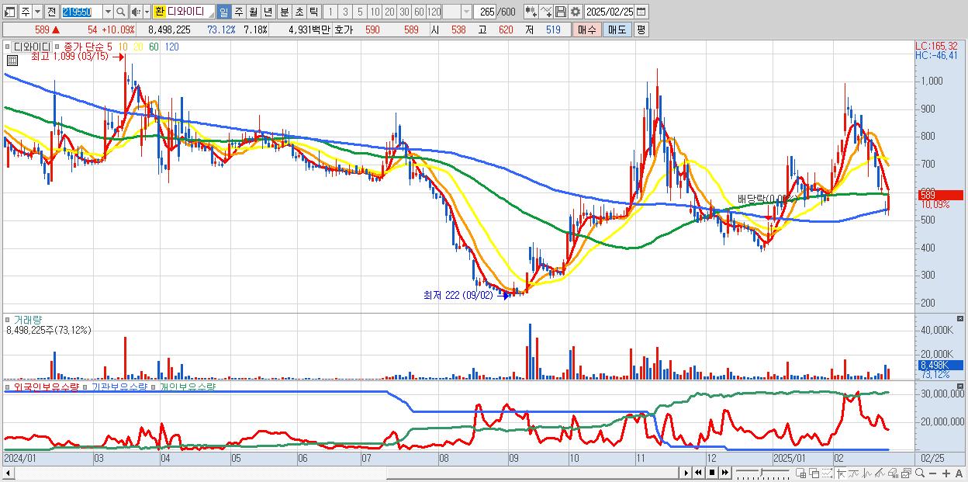Click the crosshair cursor icon in bottom toolbar
This screenshot has height=482, width=968.
point(841,472)
